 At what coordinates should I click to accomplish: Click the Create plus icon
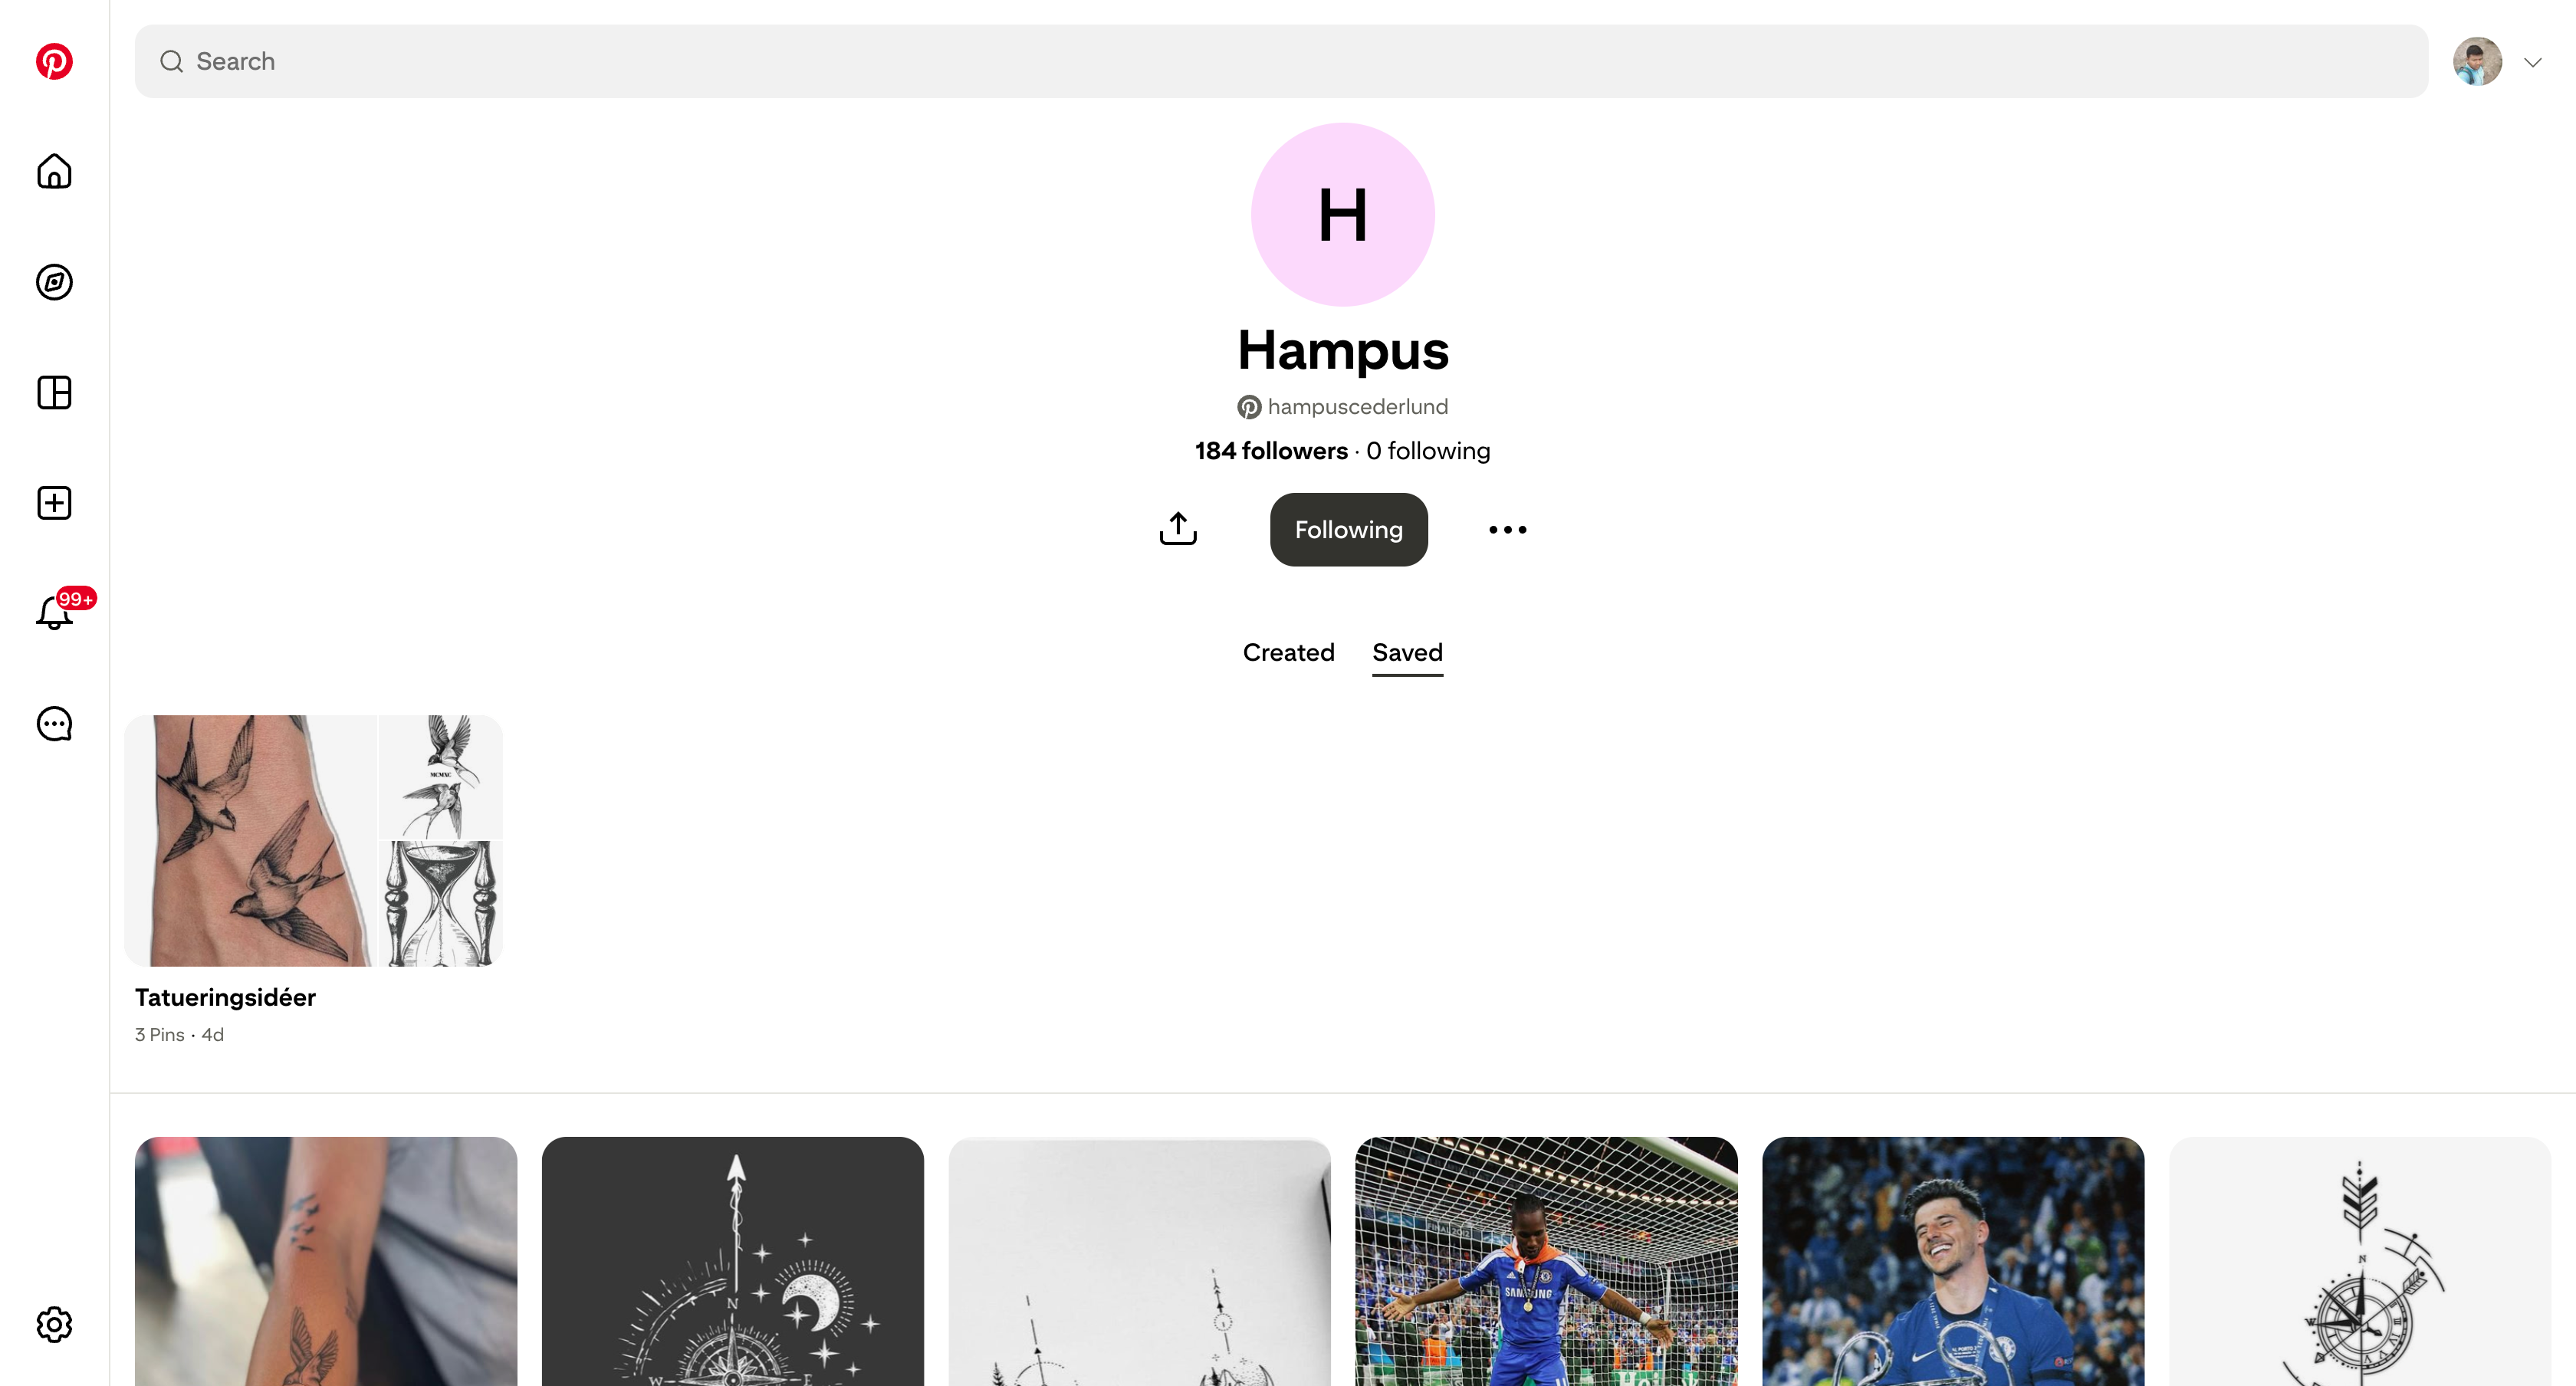click(x=54, y=503)
